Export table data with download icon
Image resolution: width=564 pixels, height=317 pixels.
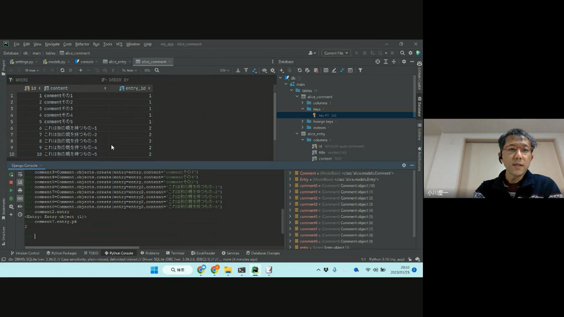tap(238, 70)
